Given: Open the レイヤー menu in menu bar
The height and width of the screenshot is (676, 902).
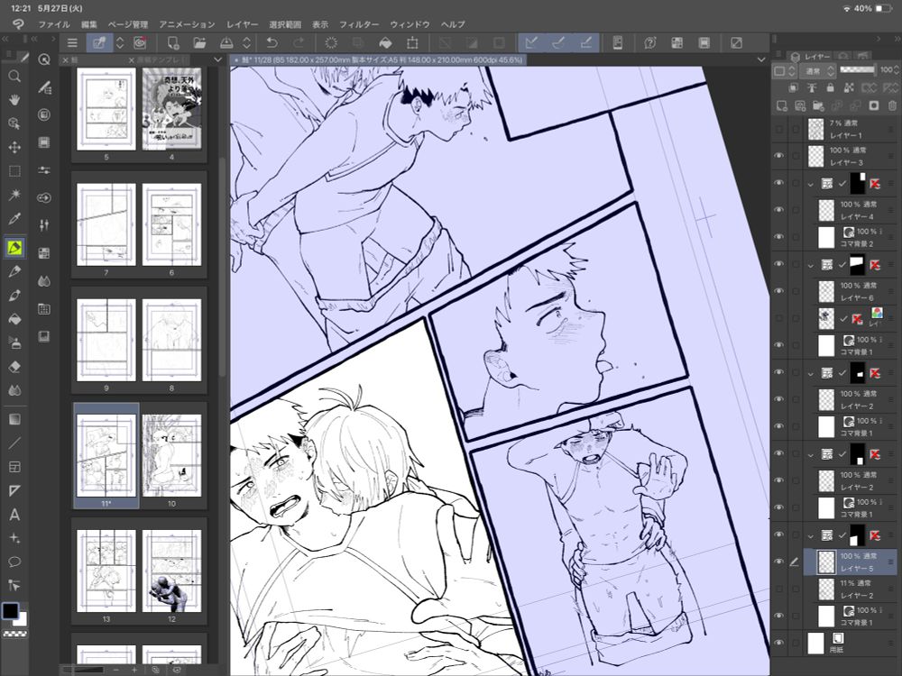Looking at the screenshot, I should (x=242, y=24).
